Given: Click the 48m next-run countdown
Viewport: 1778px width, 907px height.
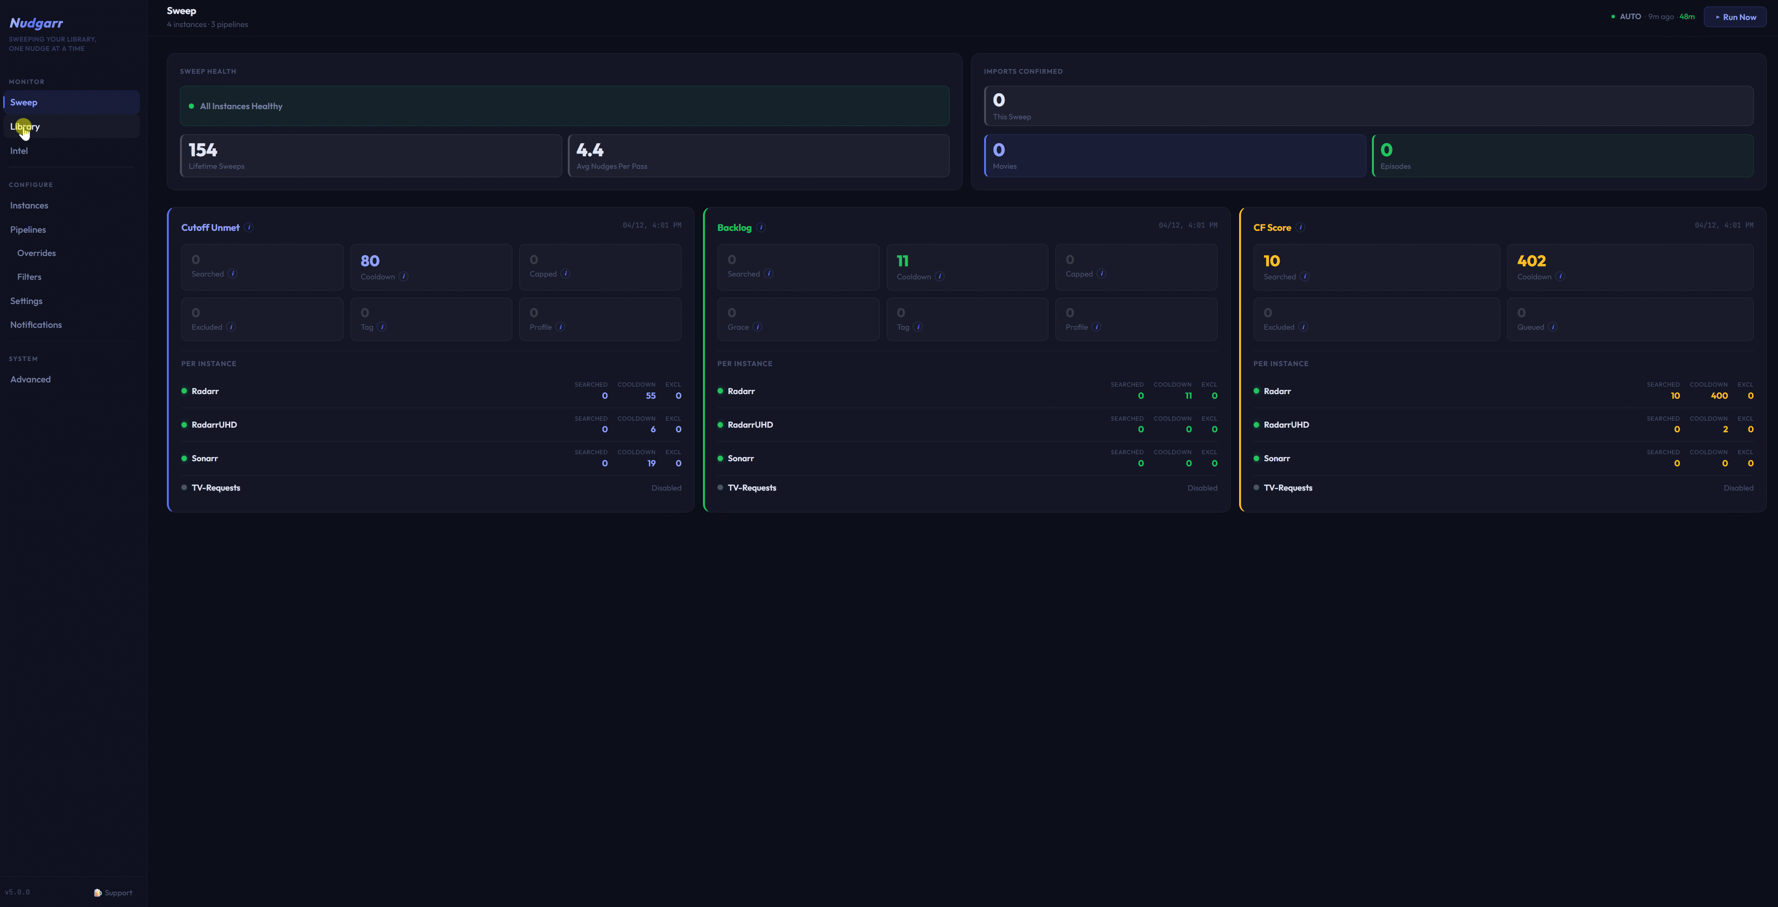Looking at the screenshot, I should (x=1687, y=17).
